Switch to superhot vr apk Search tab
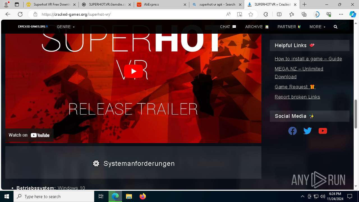Viewport: 359px width, 202px height. pyautogui.click(x=217, y=4)
